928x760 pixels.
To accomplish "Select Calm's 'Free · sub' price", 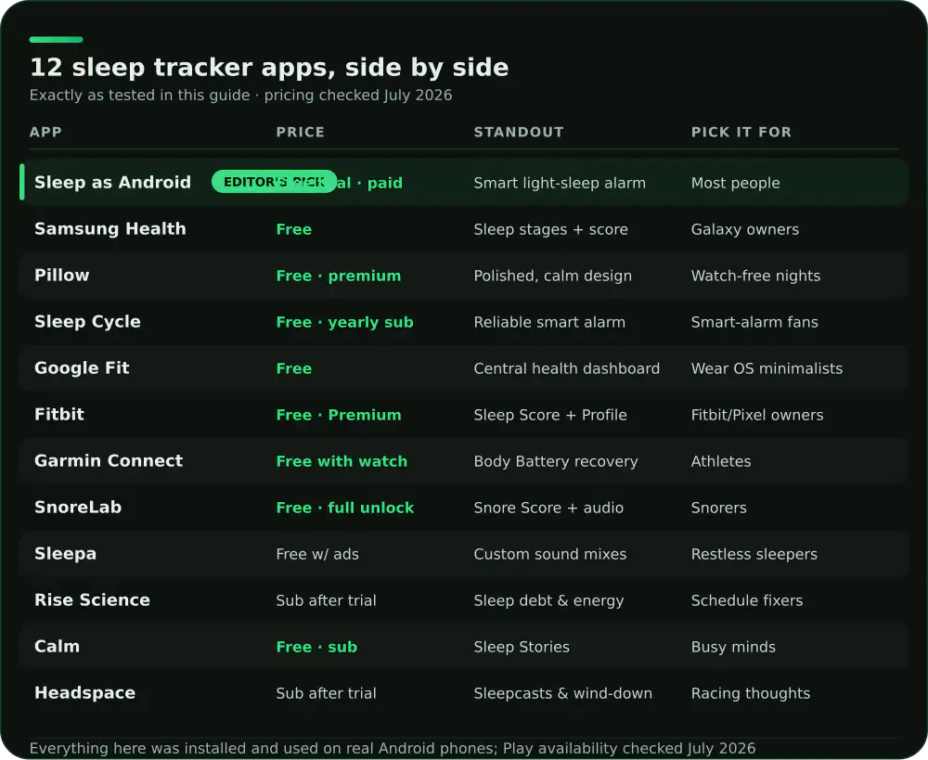I will (316, 647).
